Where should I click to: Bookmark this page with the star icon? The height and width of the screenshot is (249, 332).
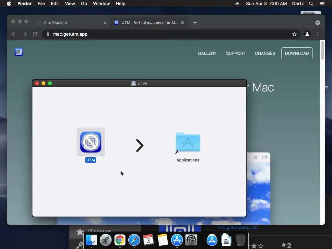click(x=294, y=34)
